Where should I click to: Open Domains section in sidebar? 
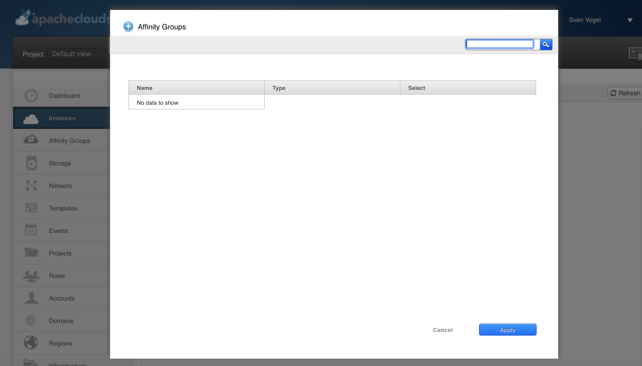(61, 321)
